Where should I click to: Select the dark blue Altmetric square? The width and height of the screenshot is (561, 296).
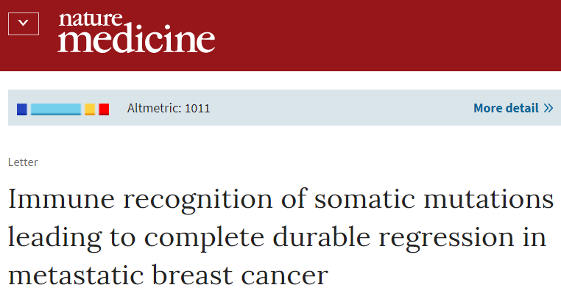[22, 109]
